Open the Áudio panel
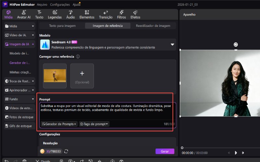Image resolution: width=260 pixels, height=162 pixels. [x=71, y=15]
